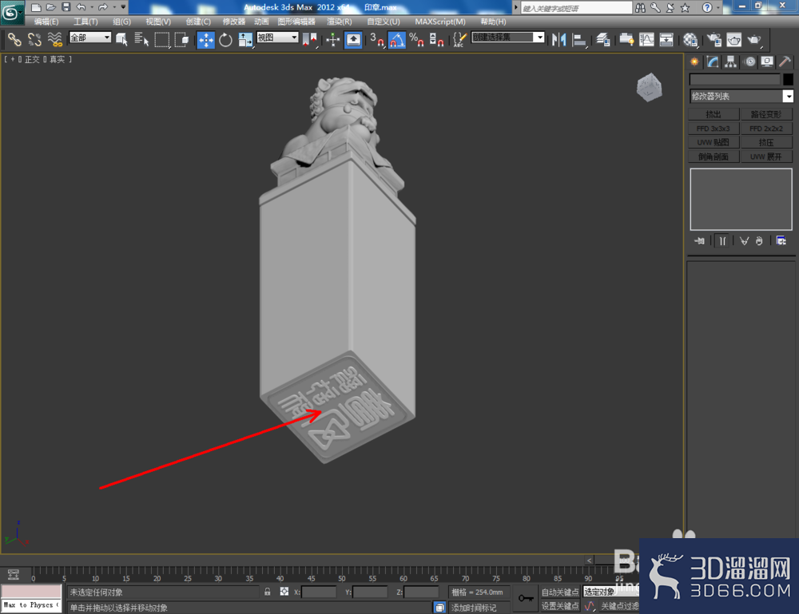Screen dimensions: 799x614
Task: Open the 视图(V) menu
Action: [158, 22]
